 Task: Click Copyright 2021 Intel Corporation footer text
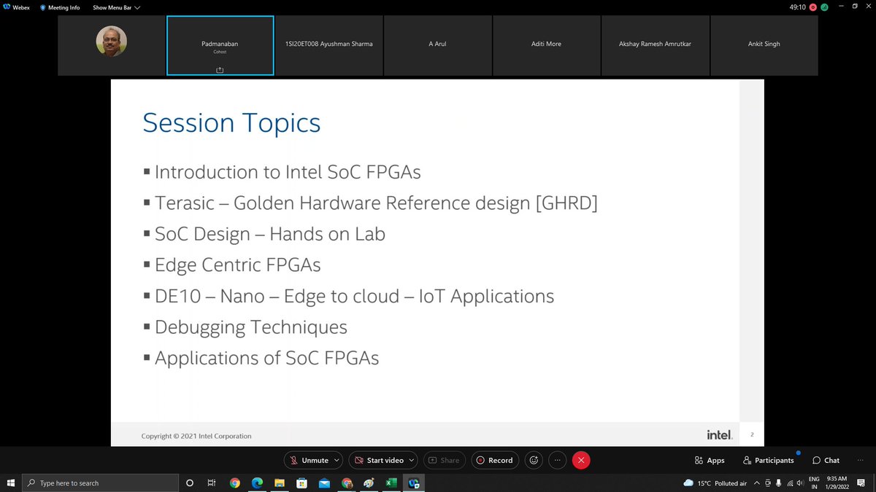coord(196,436)
